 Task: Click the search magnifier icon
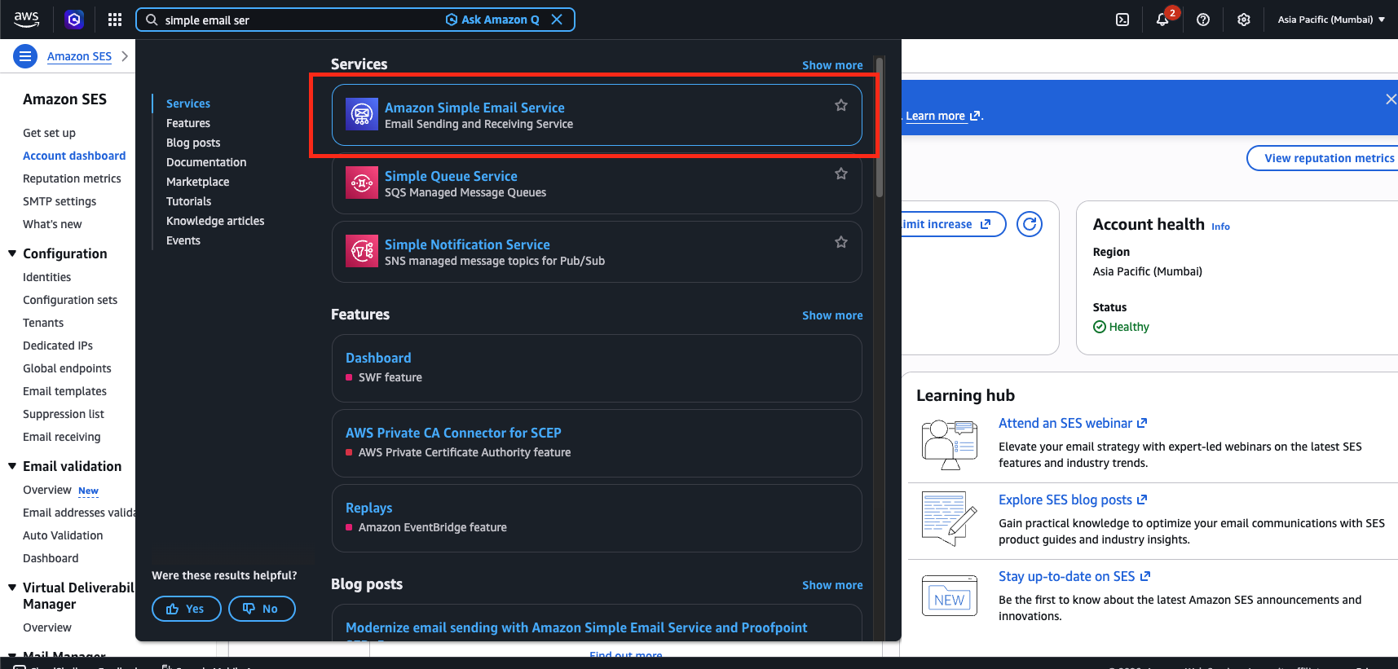[x=152, y=20]
